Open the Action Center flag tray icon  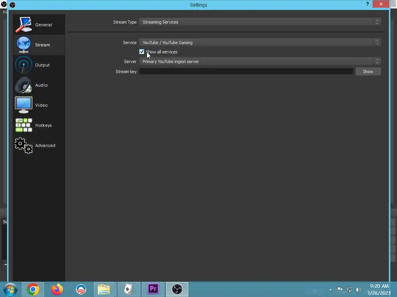pos(340,289)
